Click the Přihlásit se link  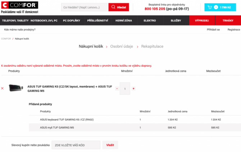coord(213,29)
